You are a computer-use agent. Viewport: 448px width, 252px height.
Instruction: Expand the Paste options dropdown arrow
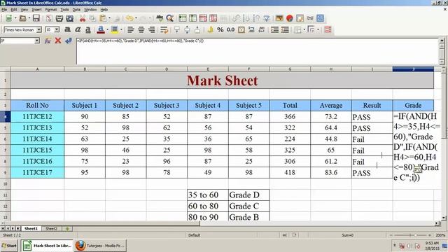(109, 18)
